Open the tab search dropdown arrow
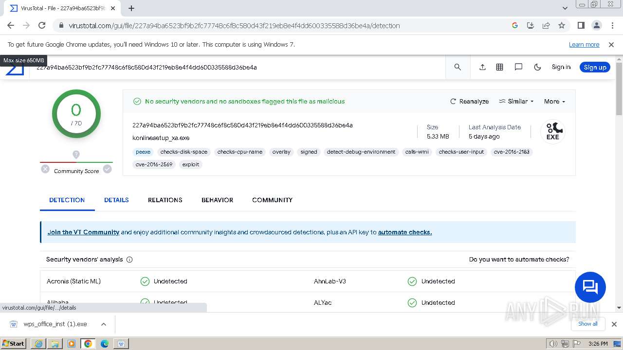Viewport: 623px width, 350px height. [x=565, y=8]
